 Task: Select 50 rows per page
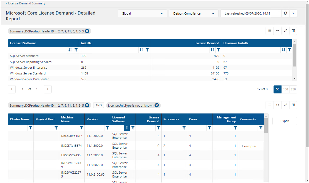[x=277, y=89]
